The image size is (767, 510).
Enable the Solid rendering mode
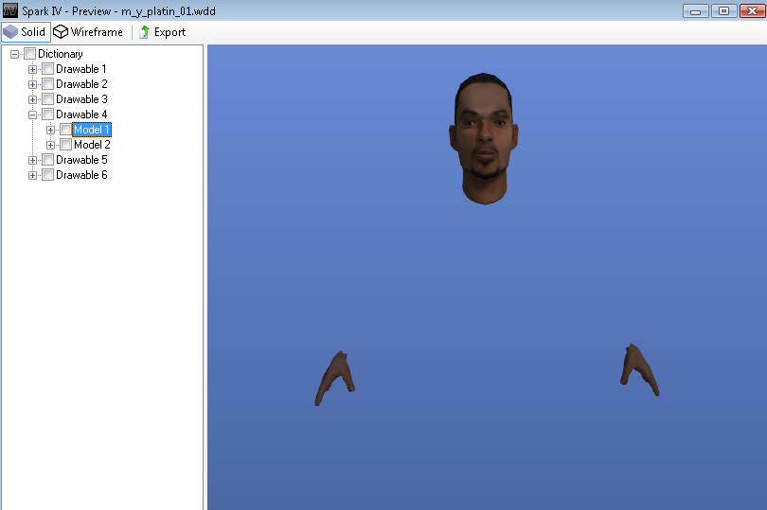[x=26, y=32]
